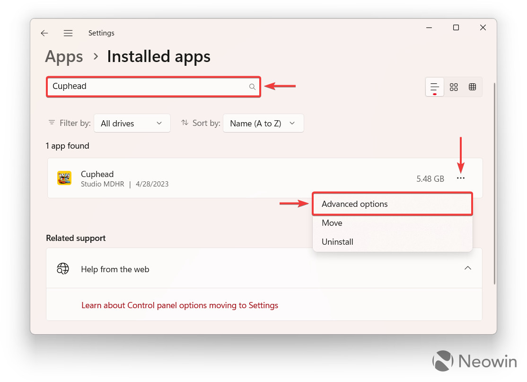This screenshot has height=382, width=527.
Task: Choose Advanced options from the menu
Action: [x=392, y=204]
